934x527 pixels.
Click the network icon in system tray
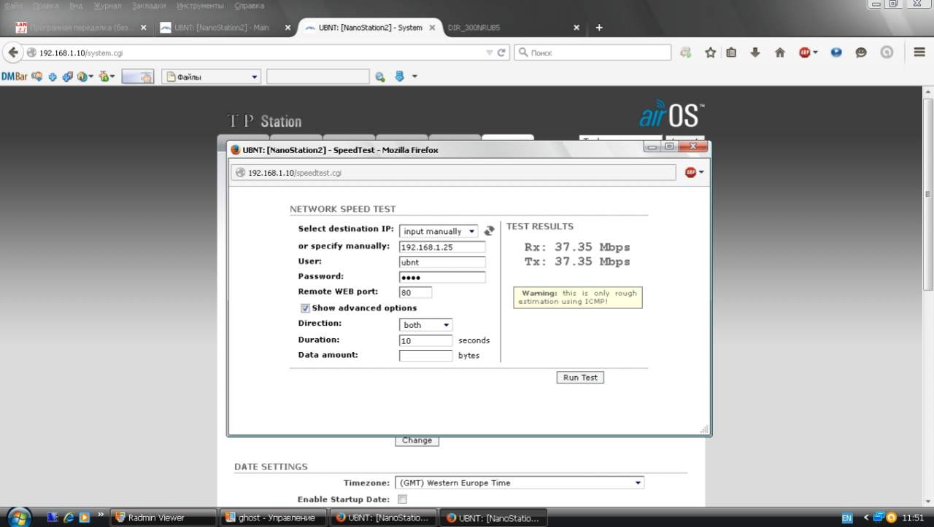[x=879, y=518]
